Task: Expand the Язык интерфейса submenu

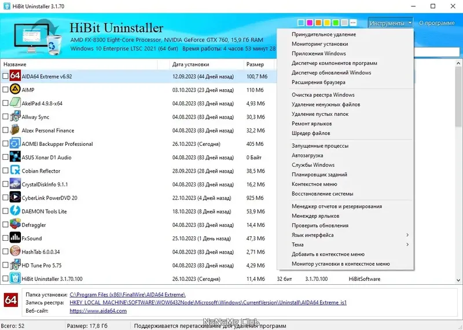Action: (346, 235)
